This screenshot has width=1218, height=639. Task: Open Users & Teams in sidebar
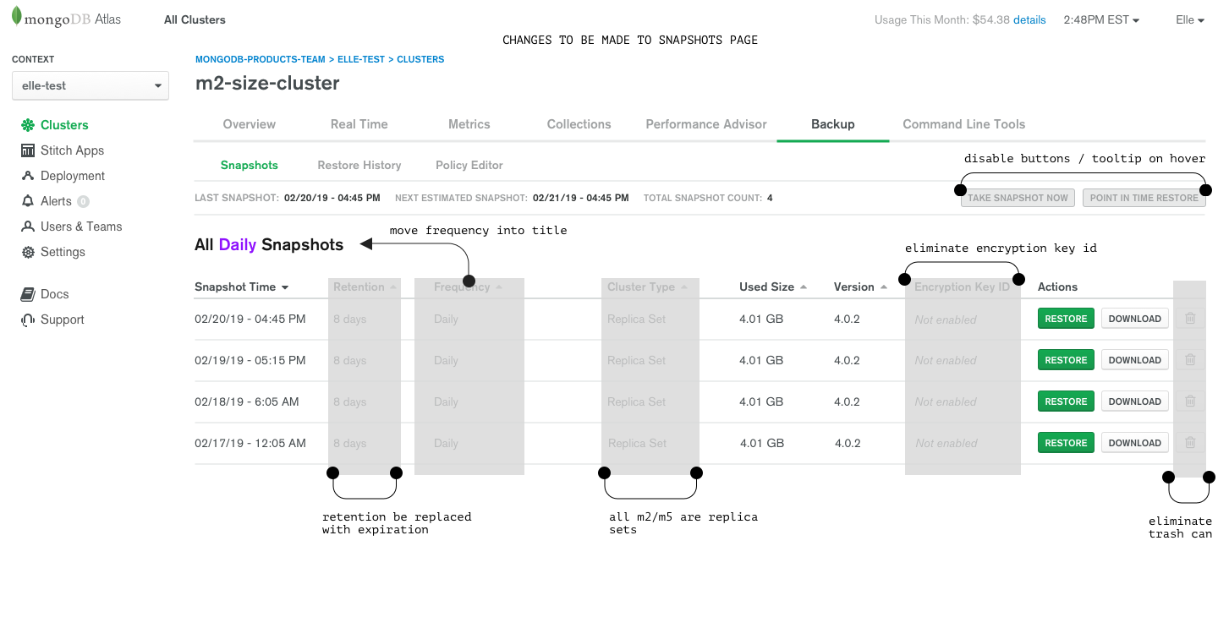pyautogui.click(x=81, y=227)
